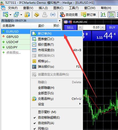
Task: Click the symbols dollar toolbar icon
Action: (27, 15)
